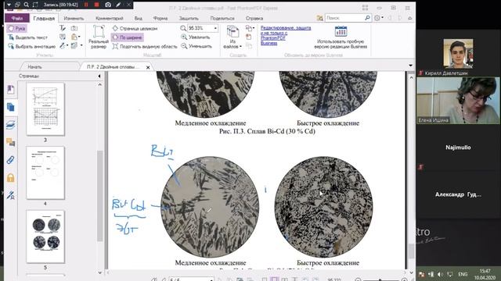Screen dimensions: 501x281
Task: Click the recorder magnifier icon
Action: tap(27, 5)
